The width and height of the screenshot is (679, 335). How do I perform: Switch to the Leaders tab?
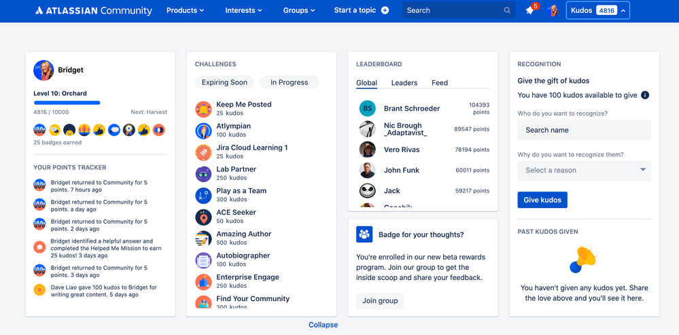click(x=404, y=83)
